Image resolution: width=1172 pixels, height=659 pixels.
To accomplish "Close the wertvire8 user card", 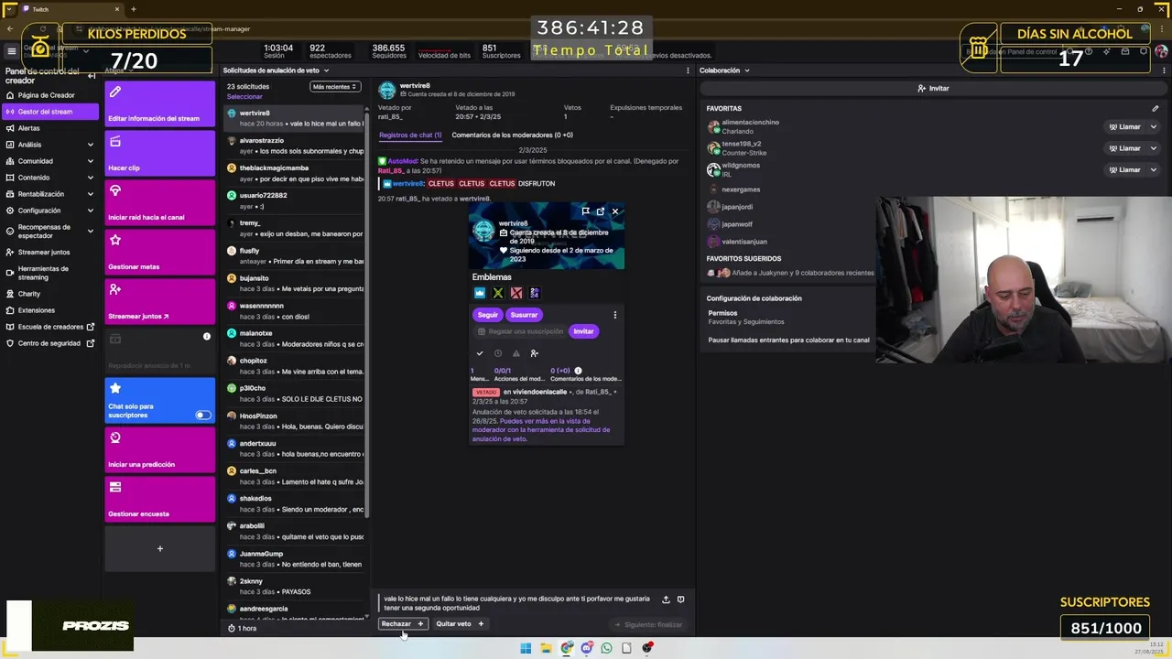I will pos(615,211).
